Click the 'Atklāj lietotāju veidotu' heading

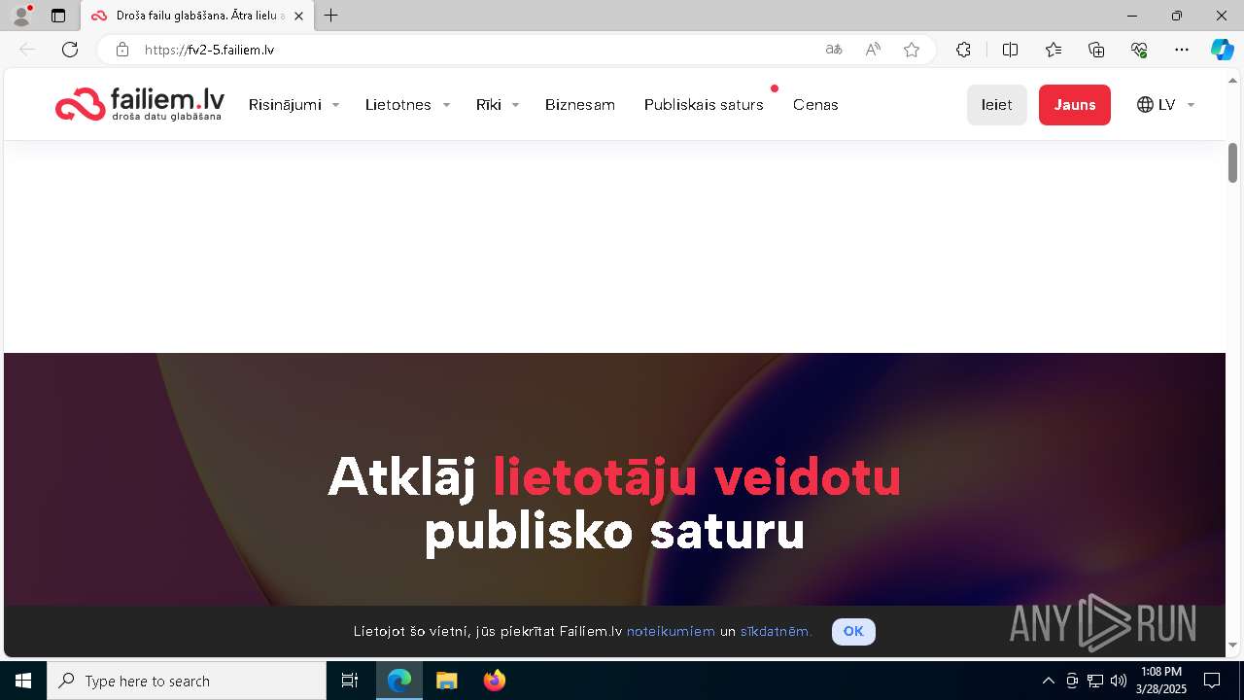(x=614, y=477)
